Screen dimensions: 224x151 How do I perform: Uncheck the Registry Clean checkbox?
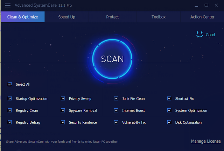point(10,110)
